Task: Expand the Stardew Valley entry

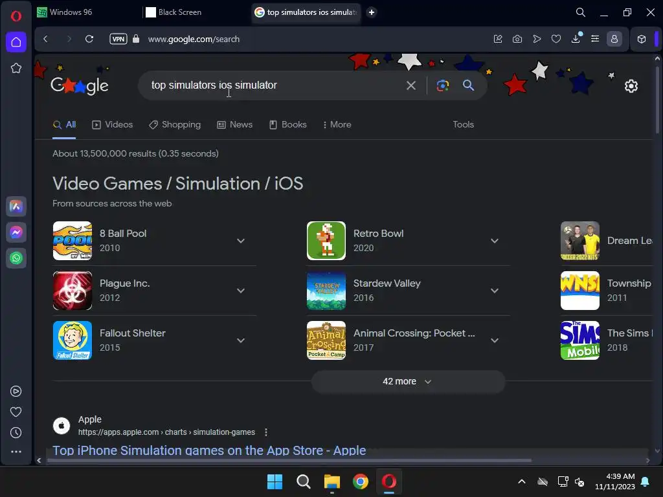Action: (x=494, y=291)
